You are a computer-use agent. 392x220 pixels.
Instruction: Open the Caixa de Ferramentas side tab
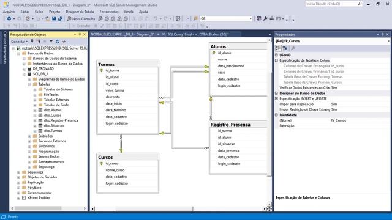point(4,48)
